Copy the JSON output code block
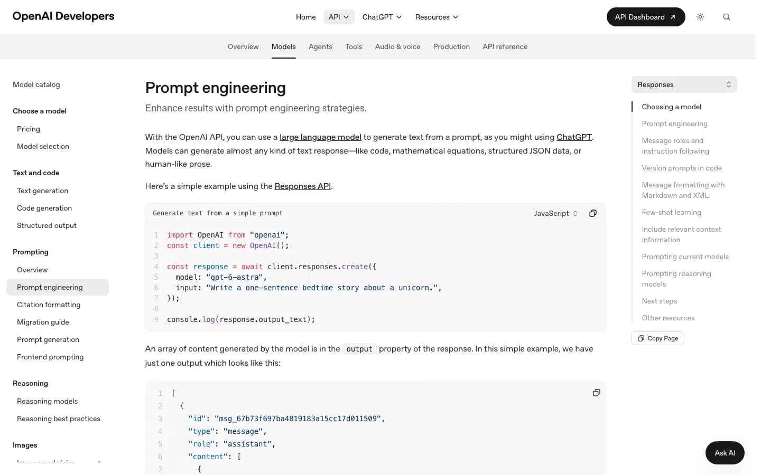Viewport: 761px width, 475px height. (597, 393)
